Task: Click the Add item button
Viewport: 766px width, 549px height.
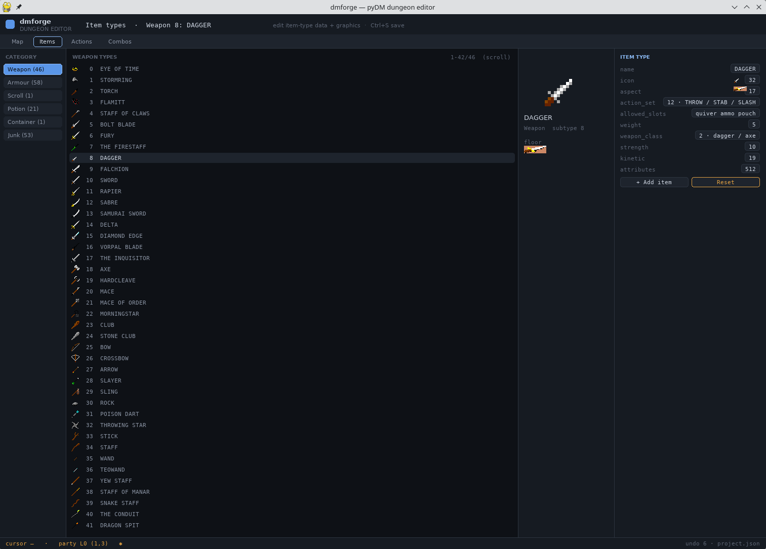Action: pyautogui.click(x=654, y=182)
